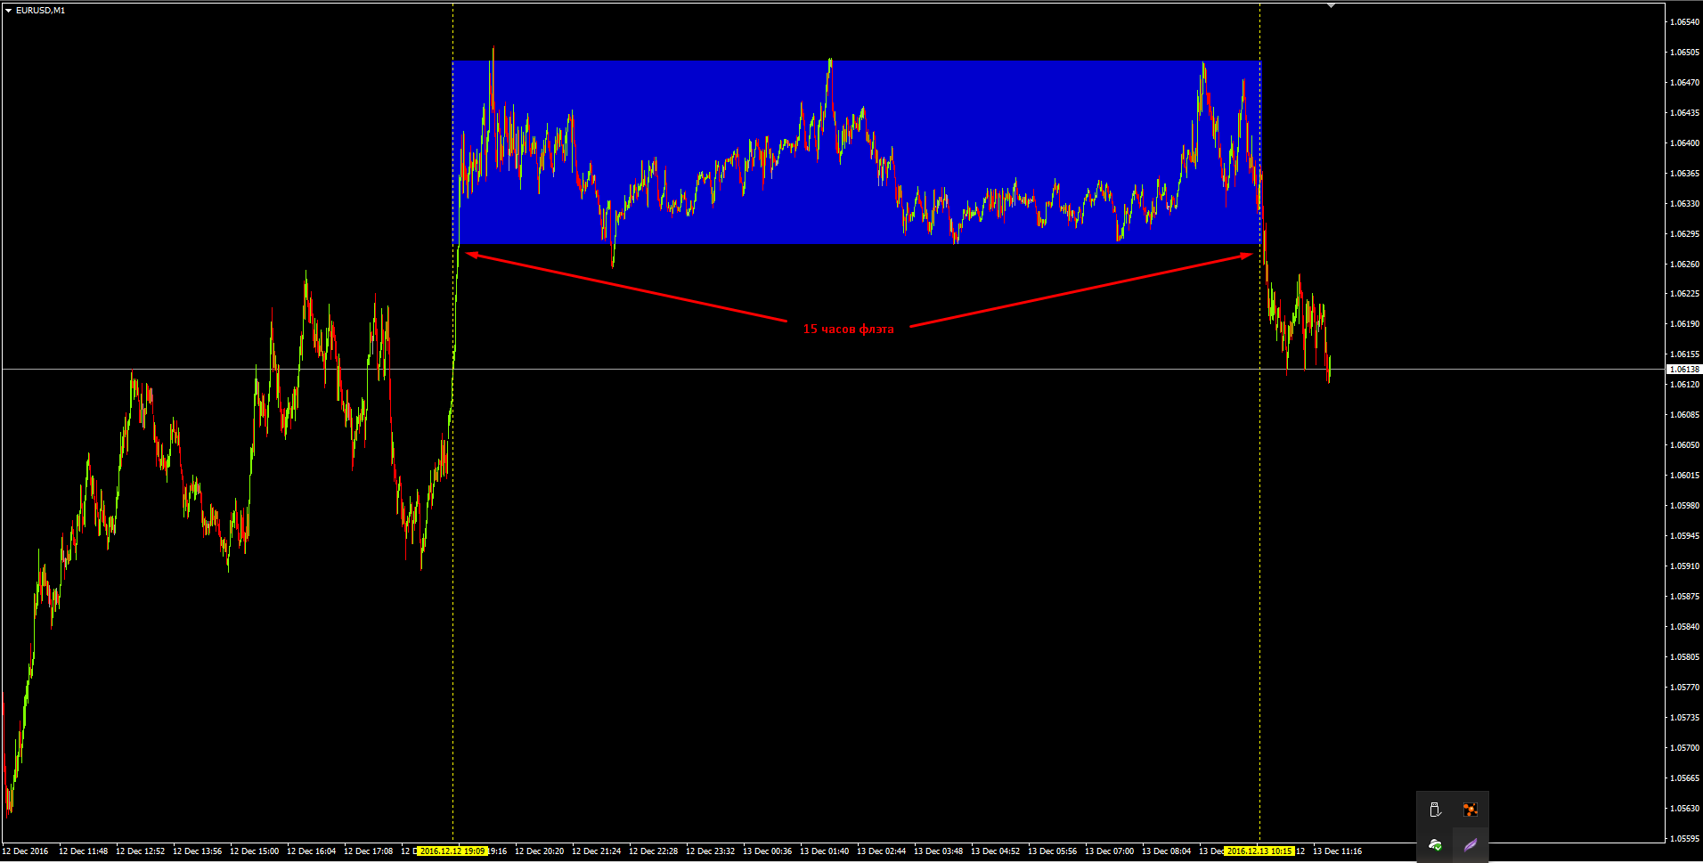Click the 1.06225 price scale label
The height and width of the screenshot is (863, 1703).
1684,294
